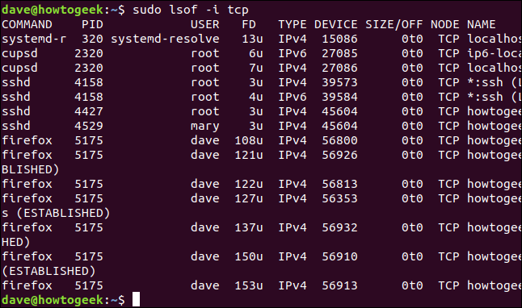The height and width of the screenshot is (308, 522).
Task: Click the DEVICE column header
Action: click(x=336, y=24)
